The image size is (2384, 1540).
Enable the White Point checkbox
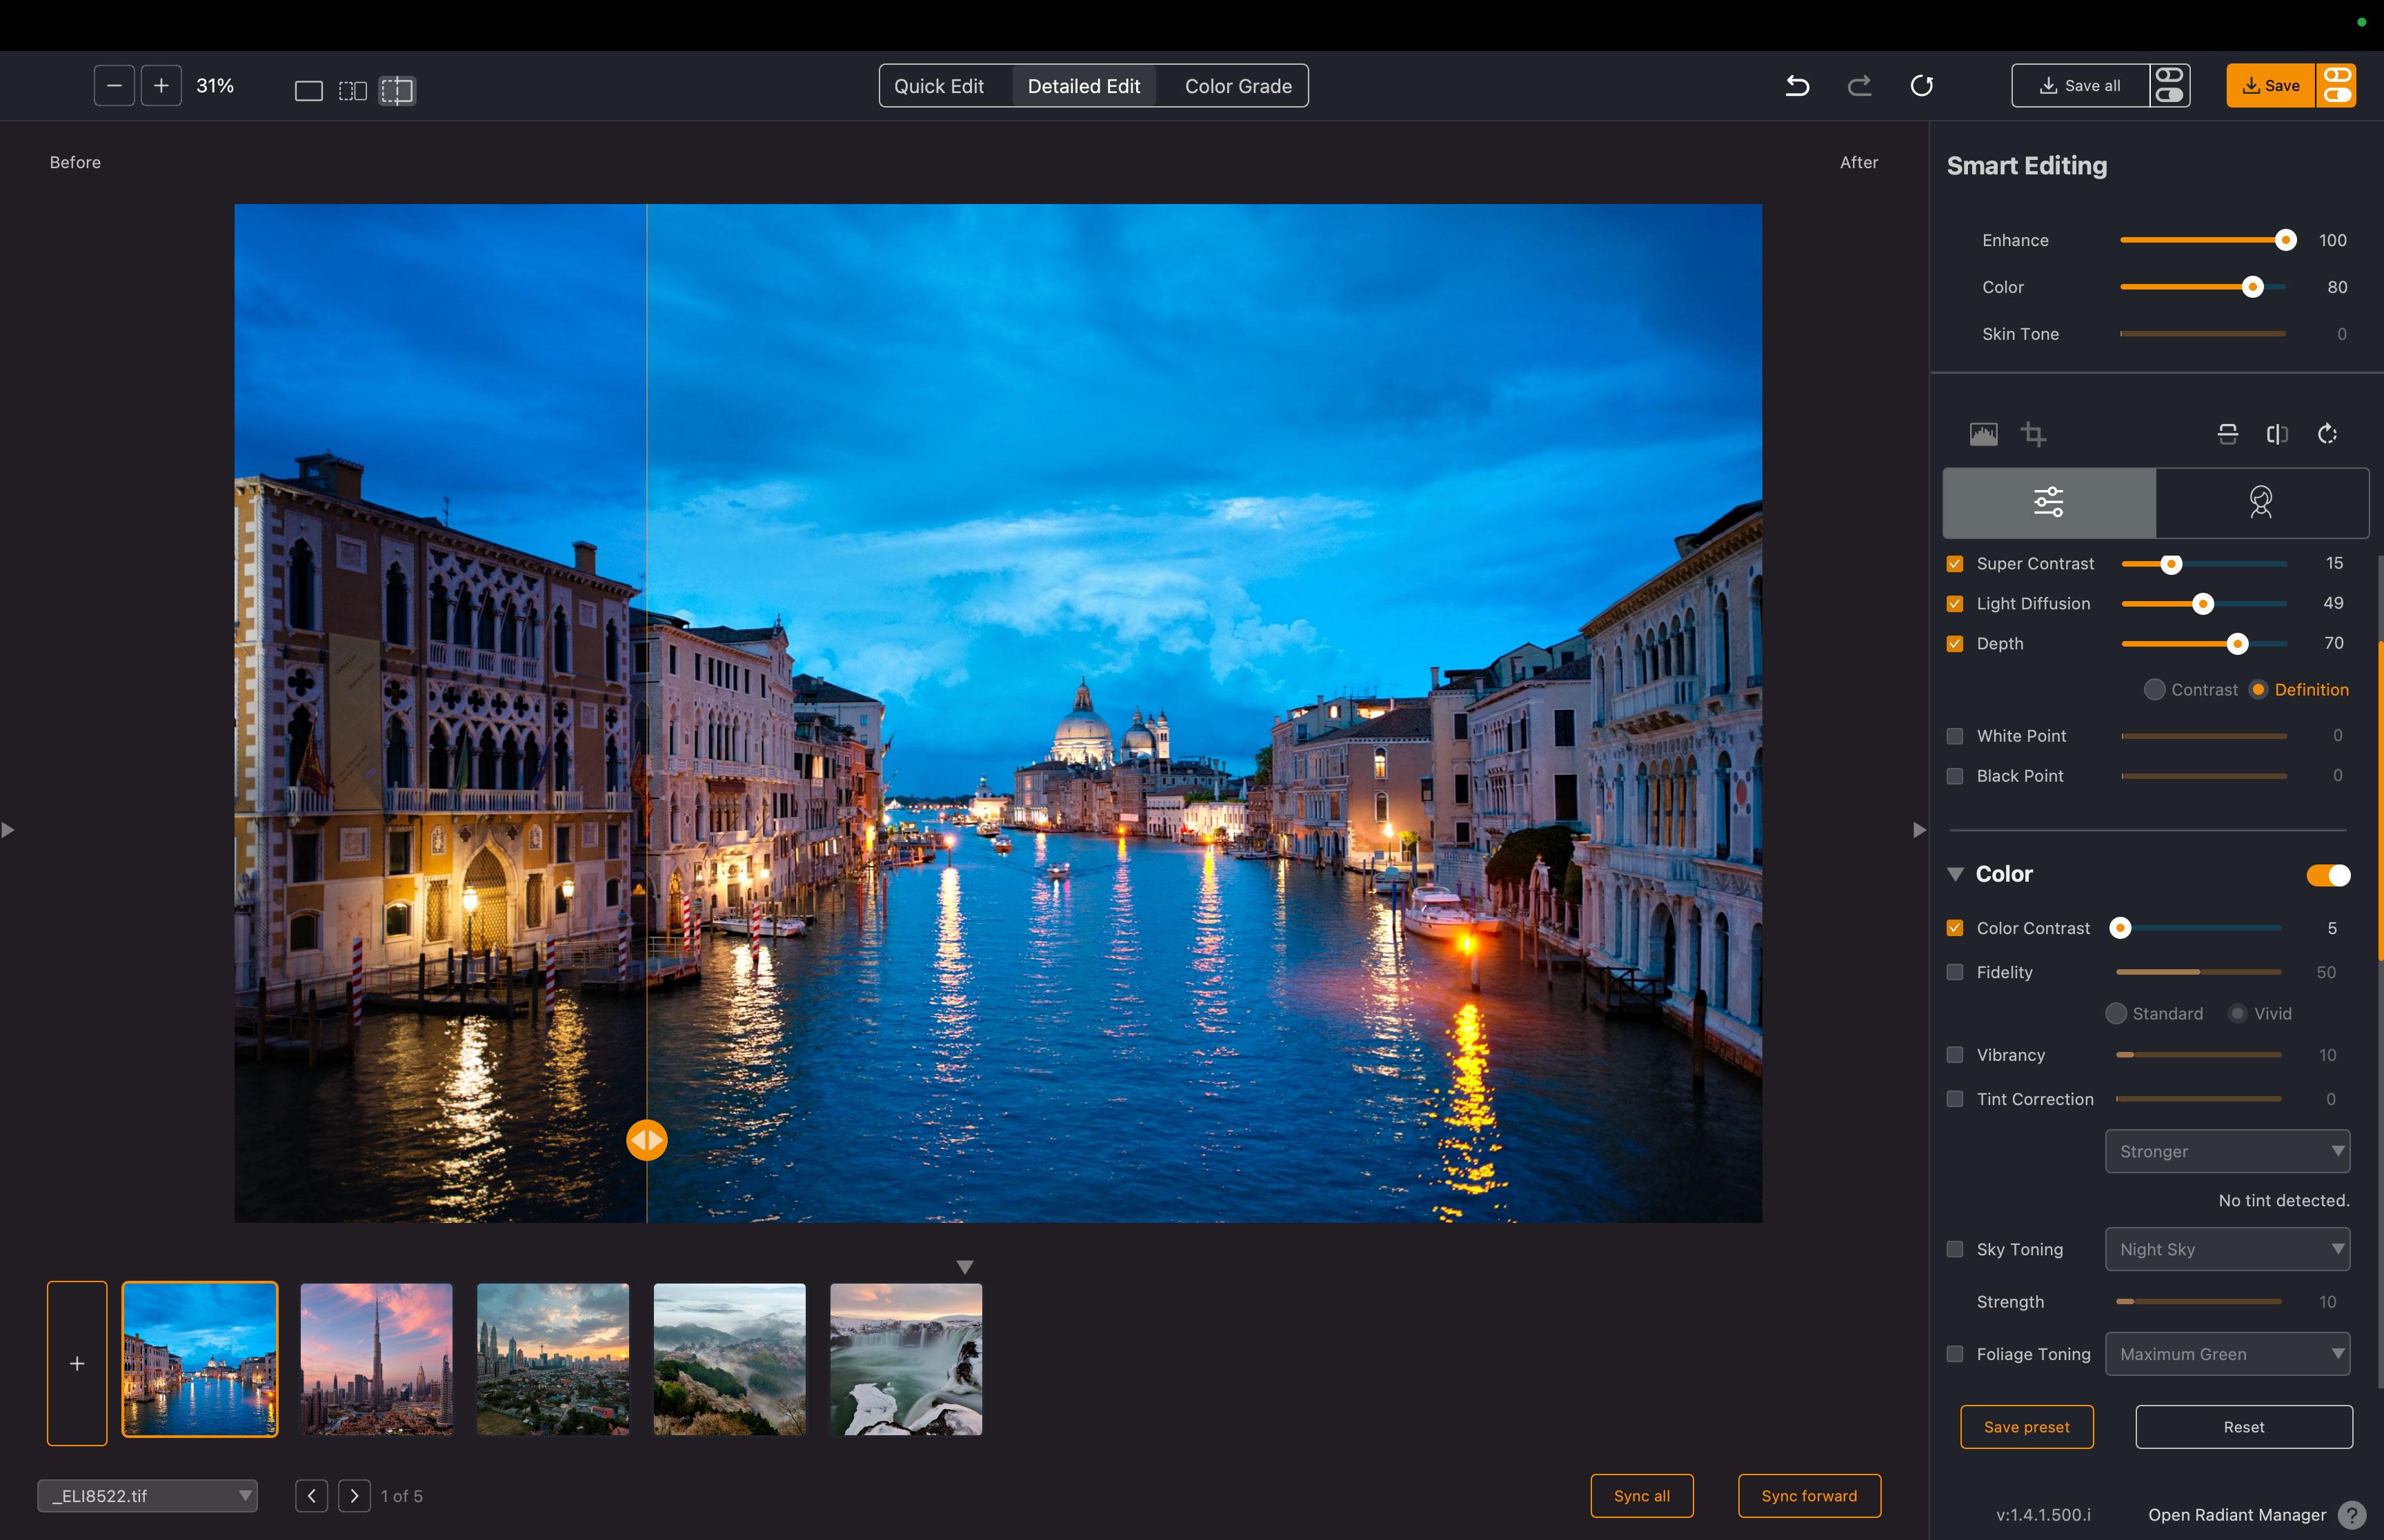pyautogui.click(x=1955, y=736)
